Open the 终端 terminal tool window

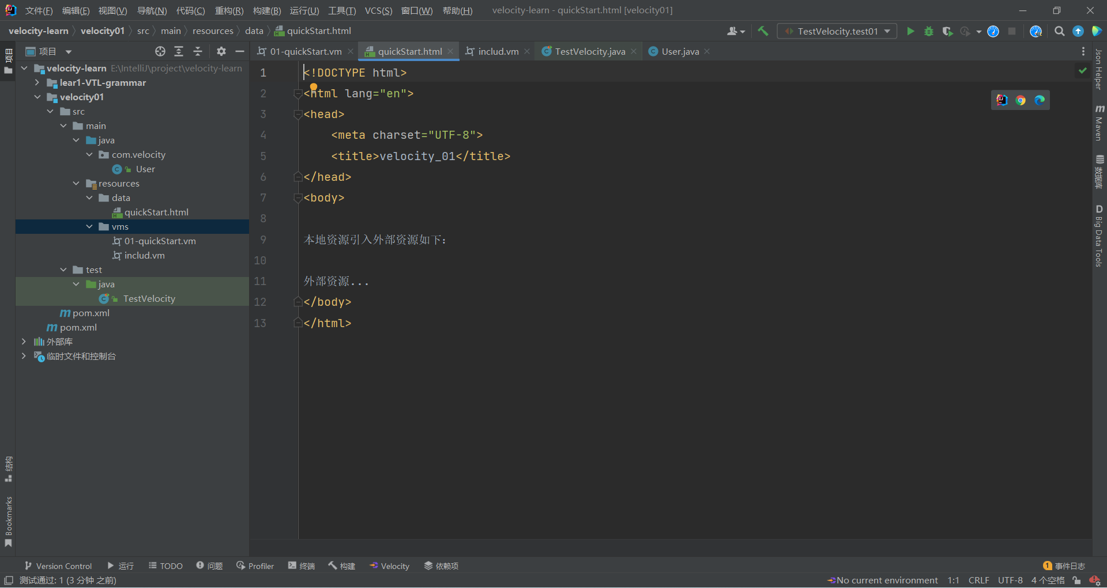click(302, 566)
